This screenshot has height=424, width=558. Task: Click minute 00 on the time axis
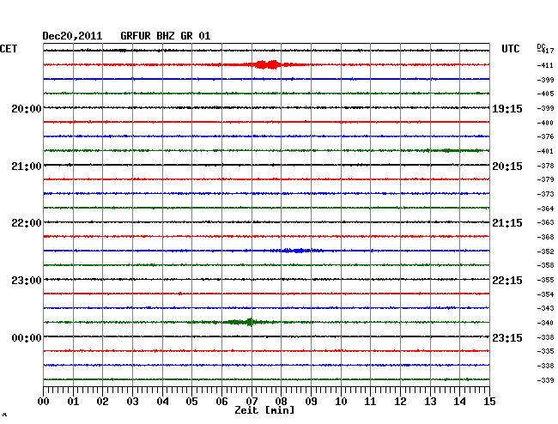[x=44, y=402]
